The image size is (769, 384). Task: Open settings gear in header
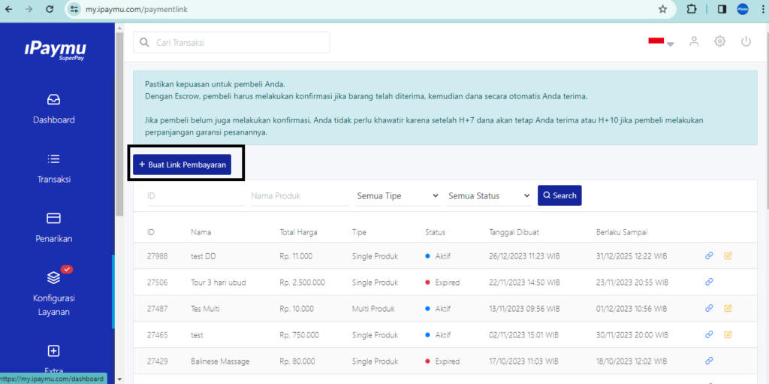[x=719, y=41]
